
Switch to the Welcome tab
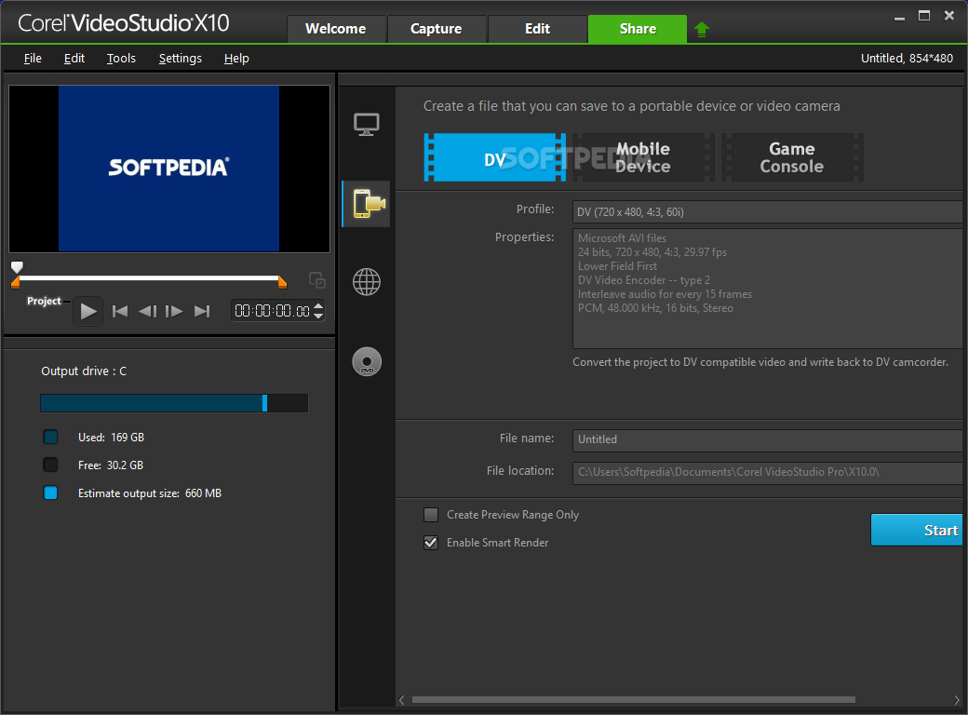tap(336, 29)
